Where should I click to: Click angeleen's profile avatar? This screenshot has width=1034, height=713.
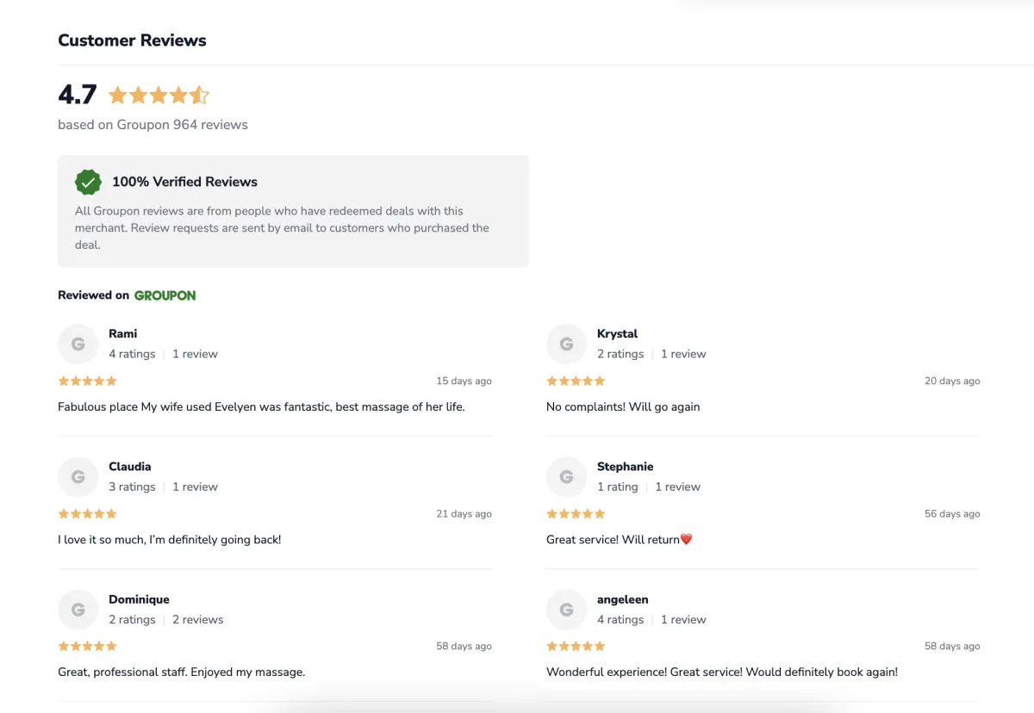click(x=566, y=610)
